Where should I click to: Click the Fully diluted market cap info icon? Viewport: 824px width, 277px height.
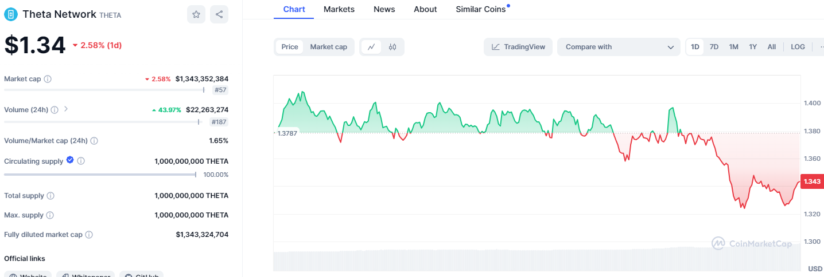point(89,235)
